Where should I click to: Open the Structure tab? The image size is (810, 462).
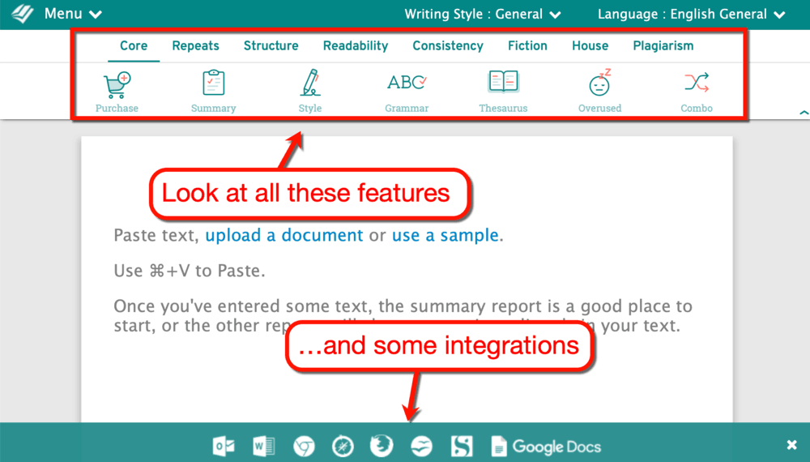click(271, 46)
